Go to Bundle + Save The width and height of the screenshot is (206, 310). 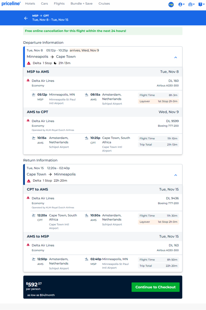click(x=81, y=4)
